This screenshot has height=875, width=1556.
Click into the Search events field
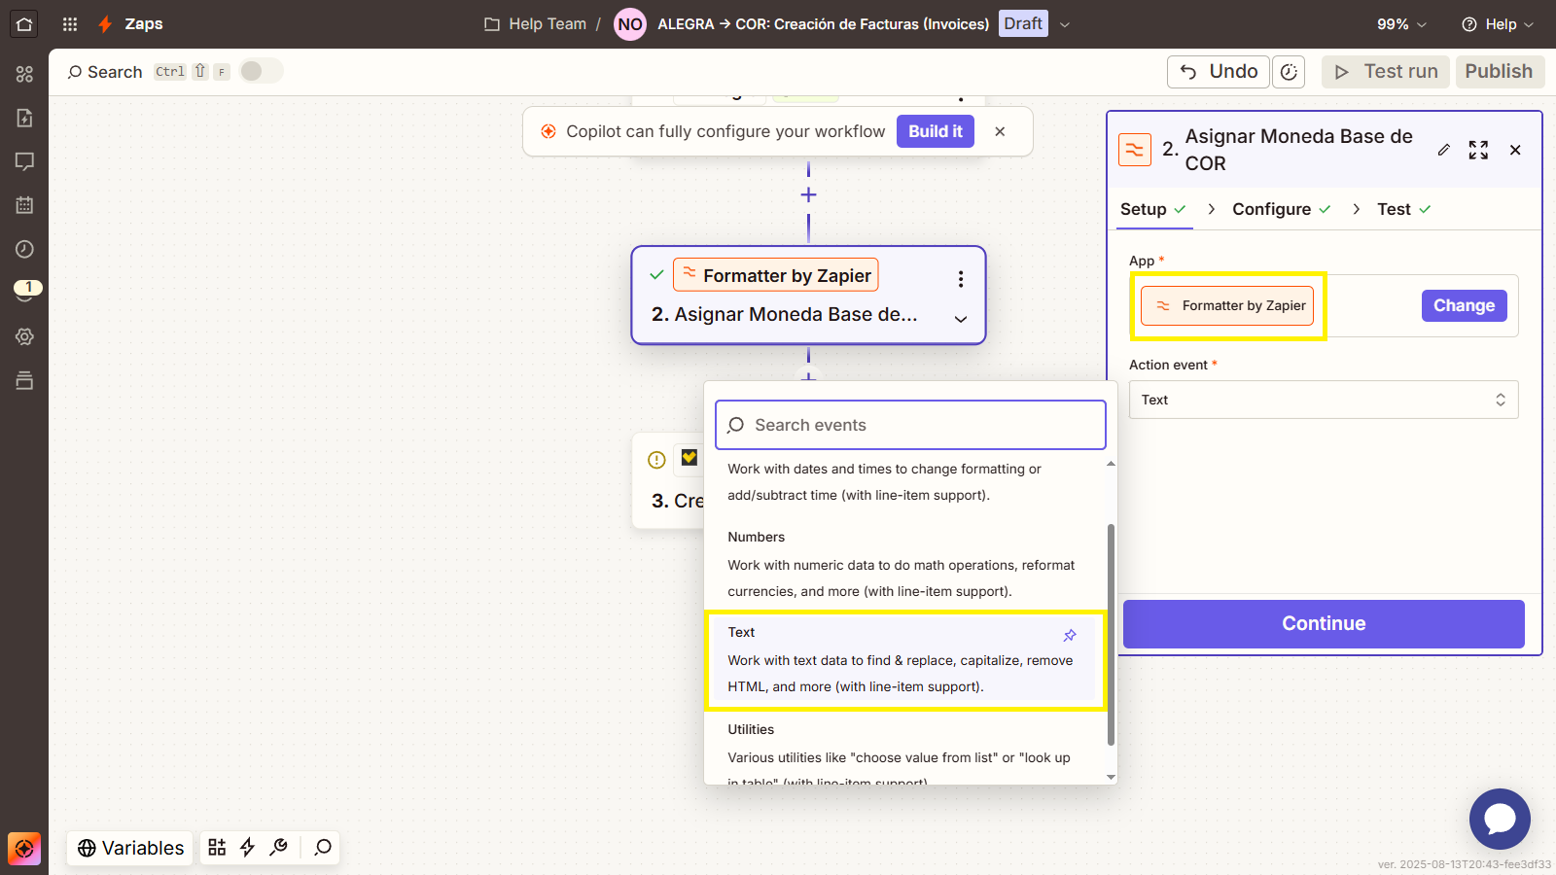(x=910, y=425)
